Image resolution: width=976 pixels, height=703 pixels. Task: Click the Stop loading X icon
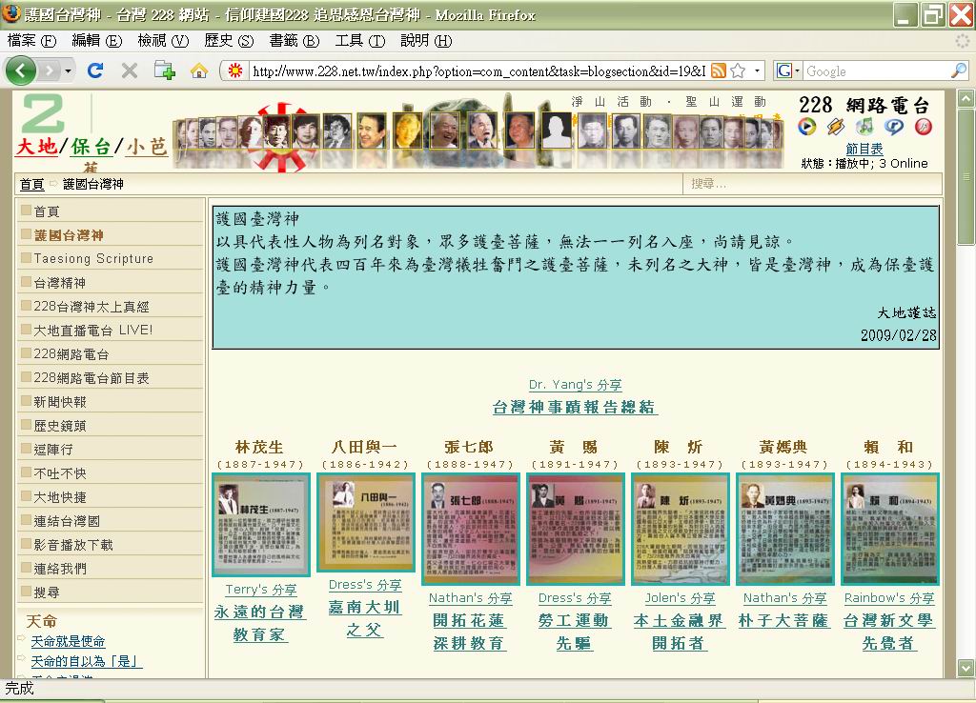point(130,70)
